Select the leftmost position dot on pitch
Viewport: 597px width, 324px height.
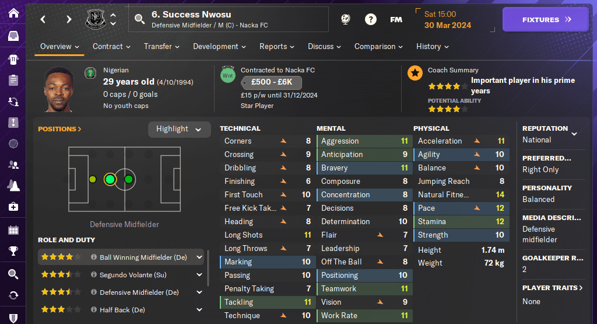(92, 179)
